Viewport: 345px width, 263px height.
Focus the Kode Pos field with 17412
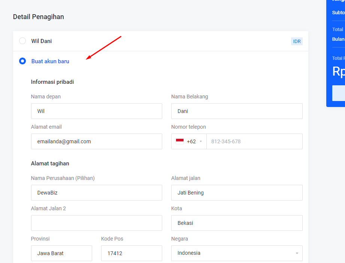[131, 253]
